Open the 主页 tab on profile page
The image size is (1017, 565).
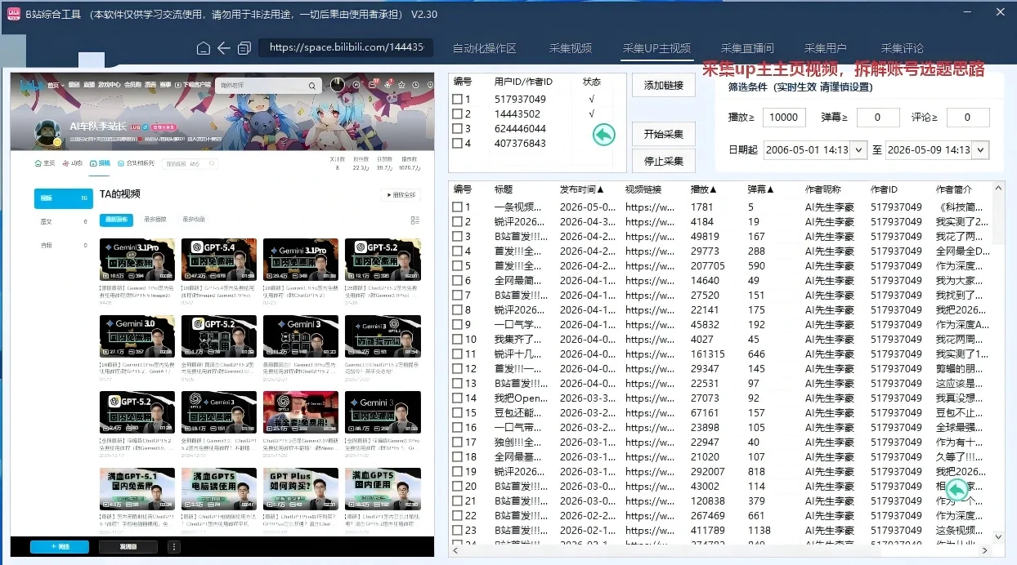pos(45,163)
